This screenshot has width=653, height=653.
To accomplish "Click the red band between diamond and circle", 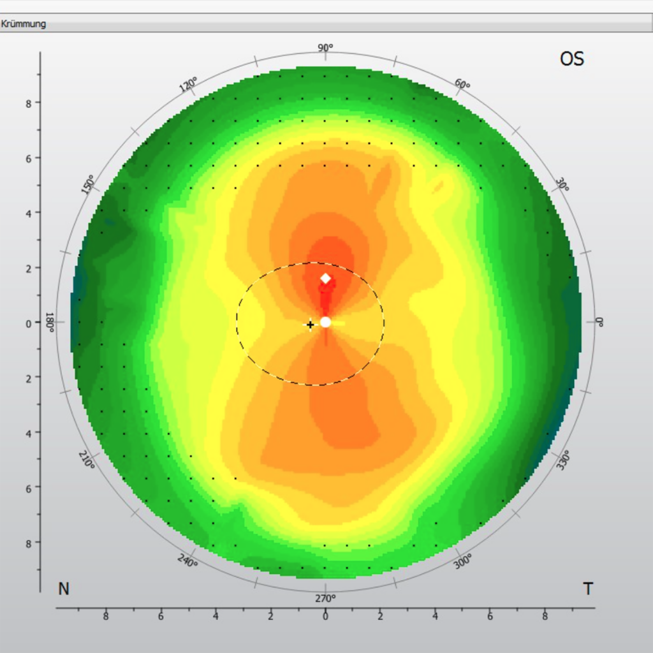I will [x=326, y=300].
